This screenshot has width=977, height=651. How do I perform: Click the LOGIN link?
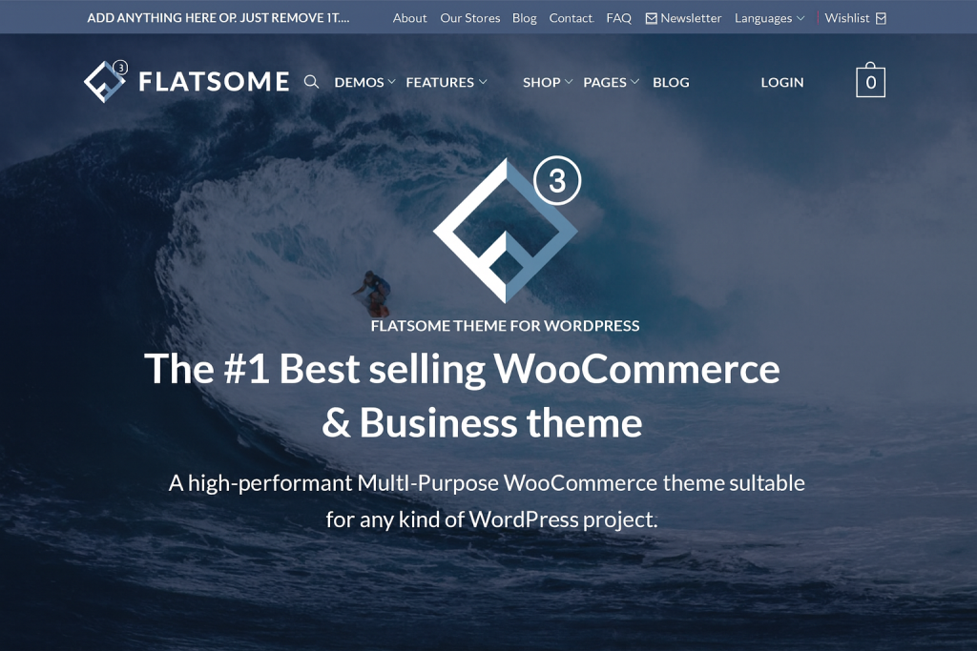[x=782, y=82]
